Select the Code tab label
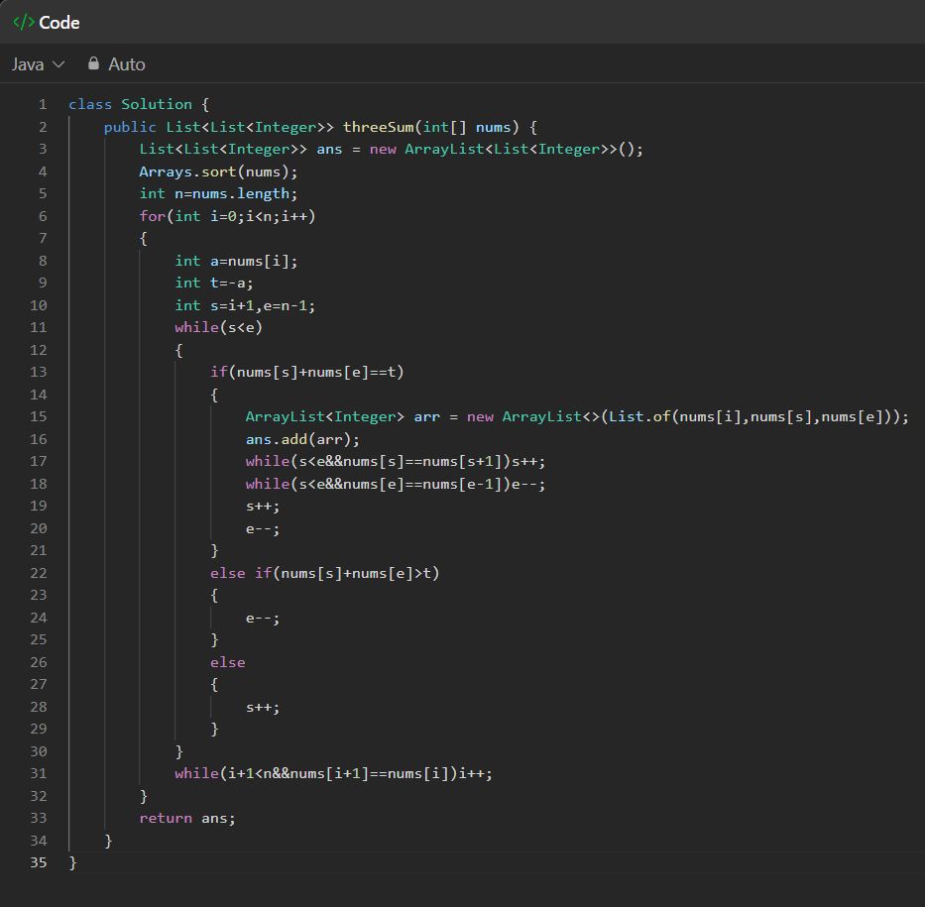The height and width of the screenshot is (907, 925). tap(59, 22)
